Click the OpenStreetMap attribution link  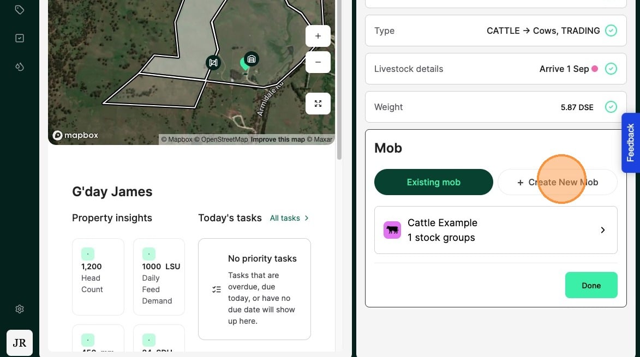[x=221, y=140]
